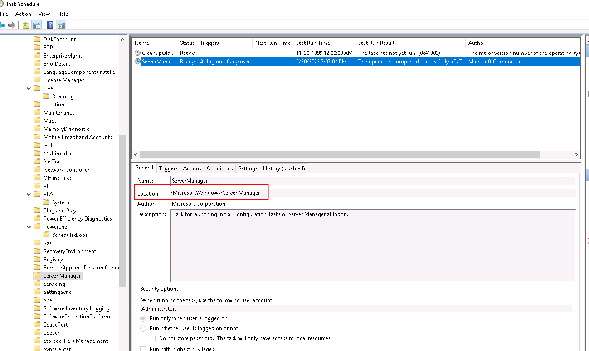Collapse the PLA folder tree node
This screenshot has height=351, width=589.
[x=29, y=194]
